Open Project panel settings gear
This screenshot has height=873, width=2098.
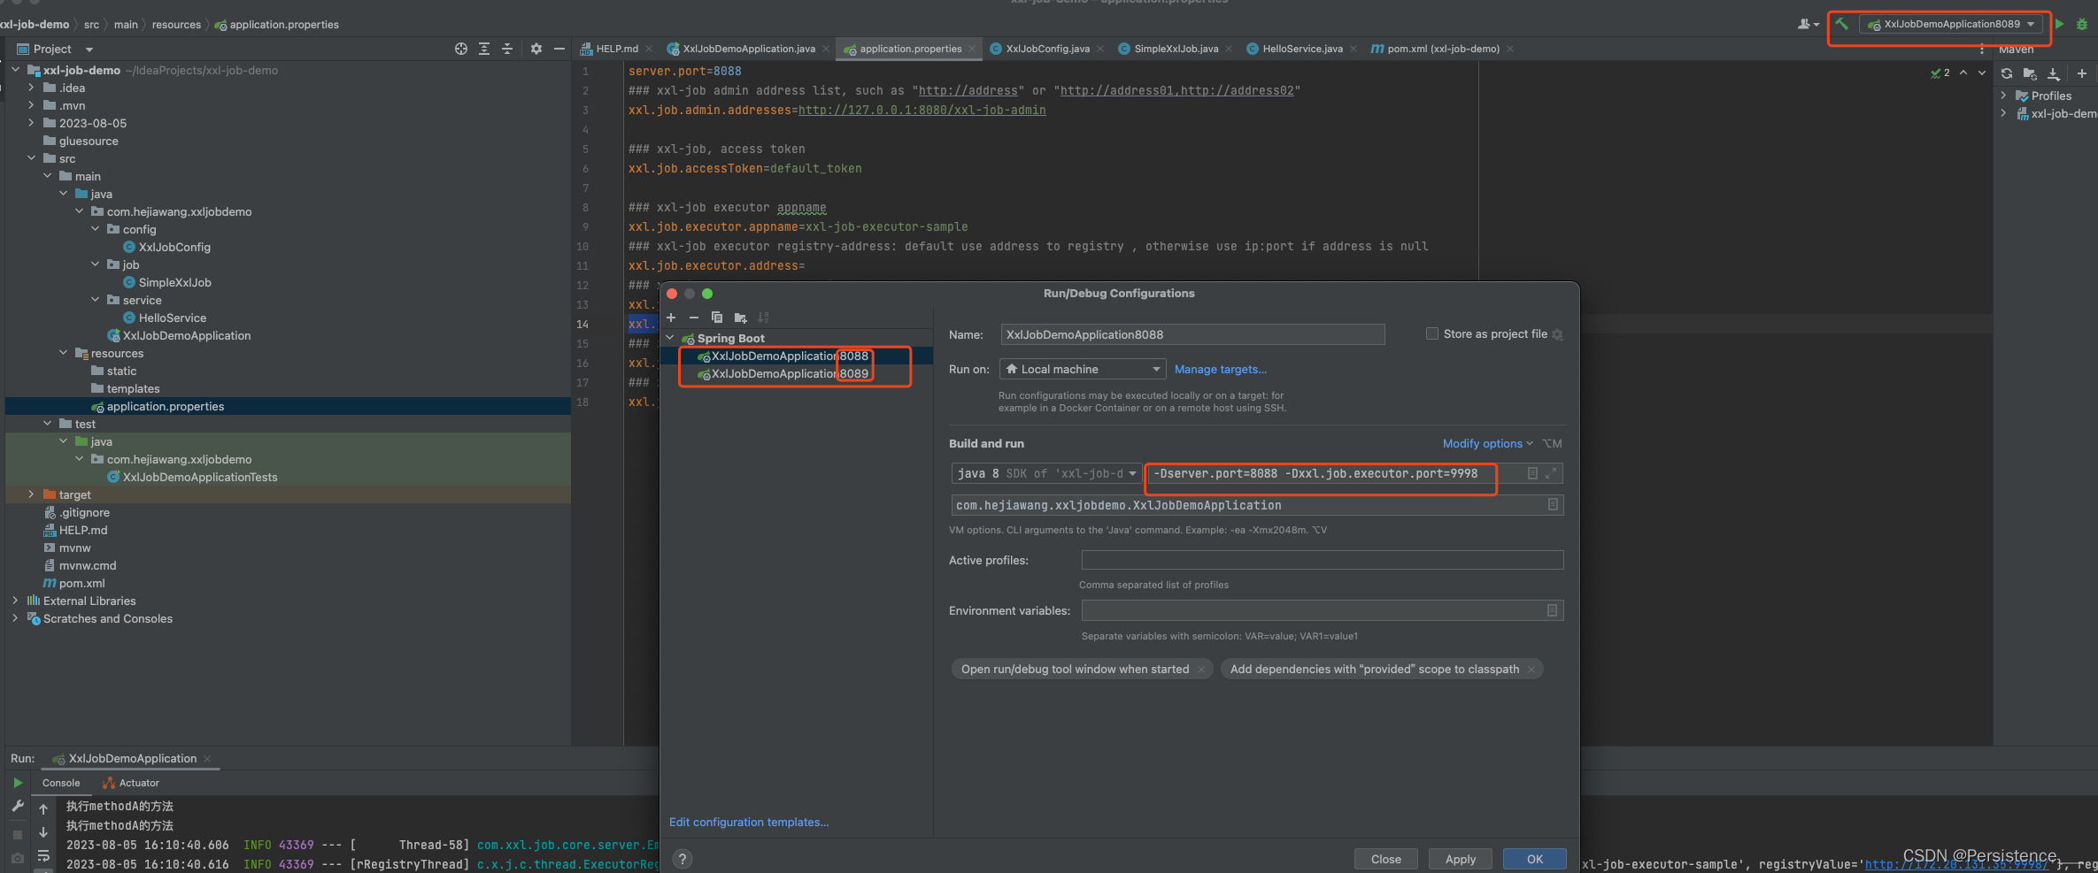click(536, 49)
